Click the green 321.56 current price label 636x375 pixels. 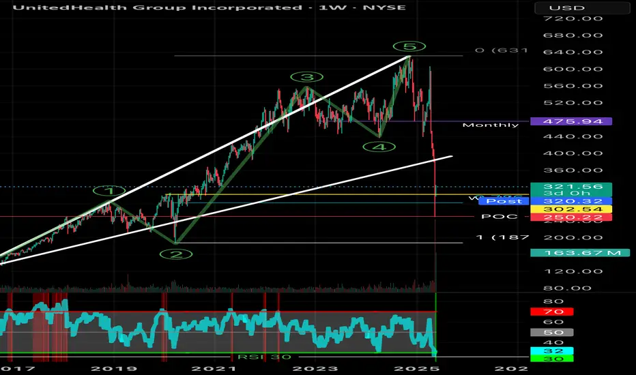(571, 187)
